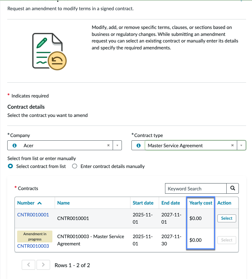Click the Company field info icon
Image resolution: width=252 pixels, height=279 pixels.
[x=14, y=146]
